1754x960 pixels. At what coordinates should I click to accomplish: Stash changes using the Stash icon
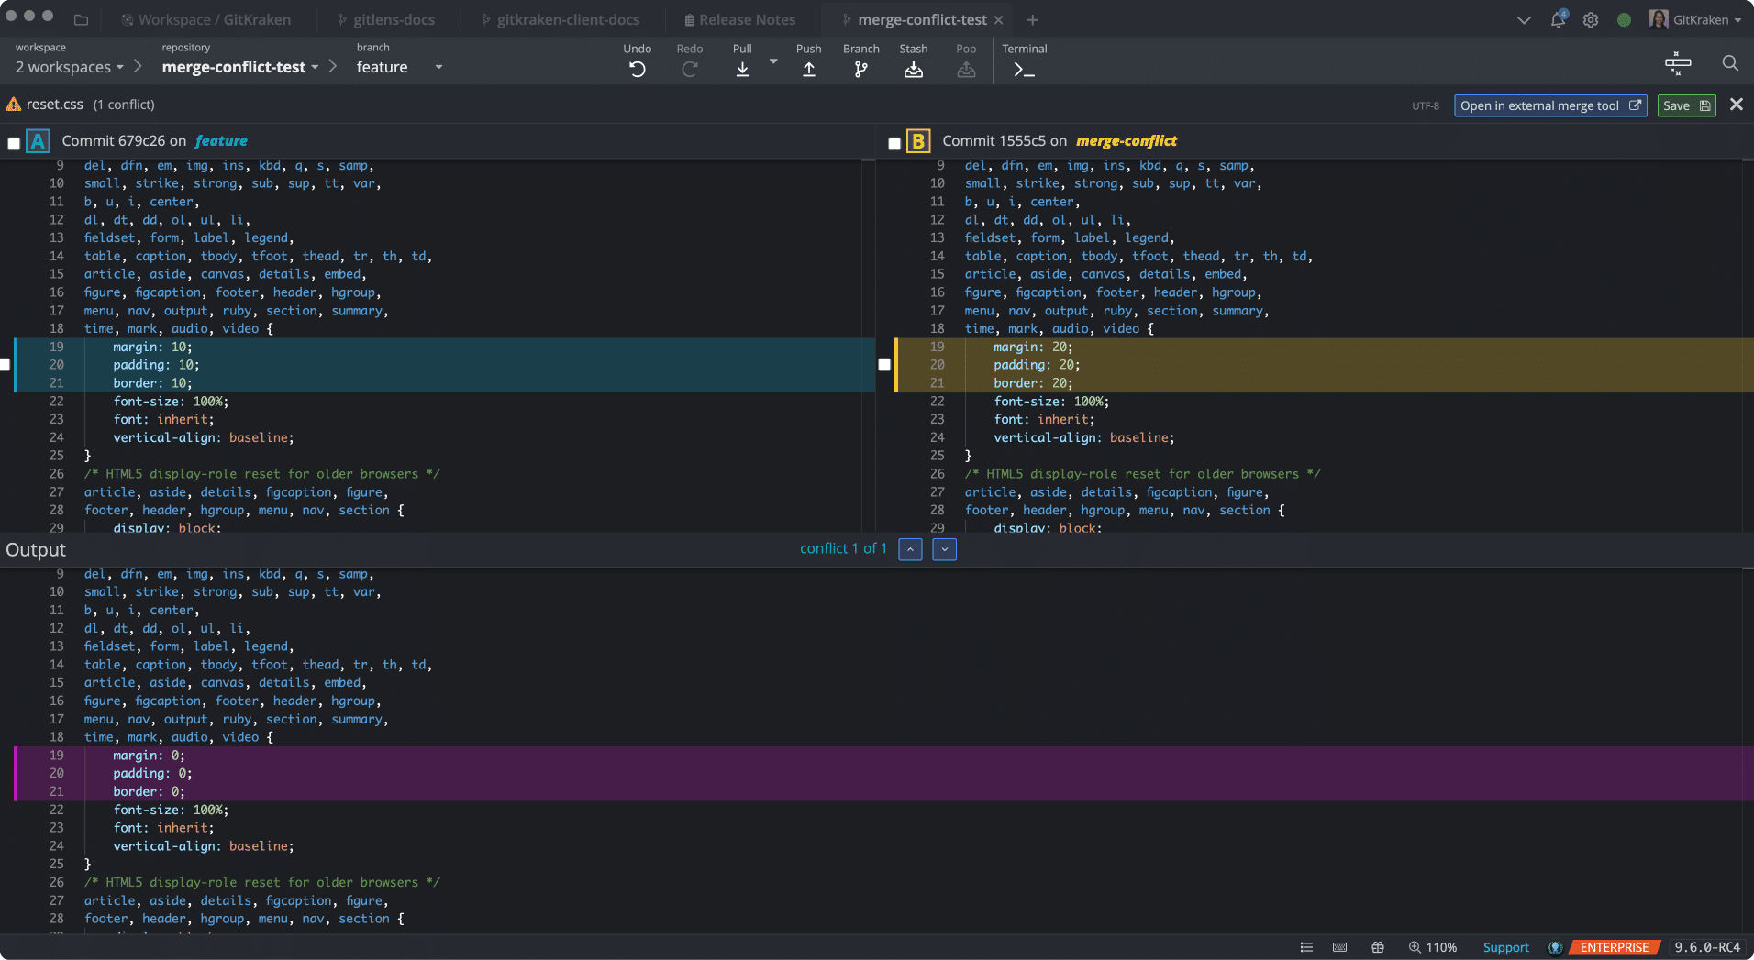[913, 70]
